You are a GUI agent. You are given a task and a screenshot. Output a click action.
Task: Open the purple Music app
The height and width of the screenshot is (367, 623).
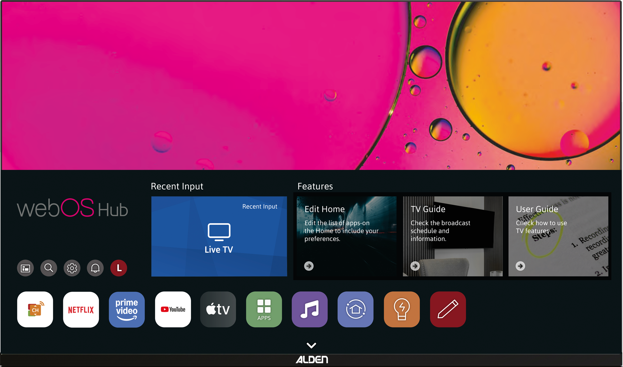click(x=310, y=309)
